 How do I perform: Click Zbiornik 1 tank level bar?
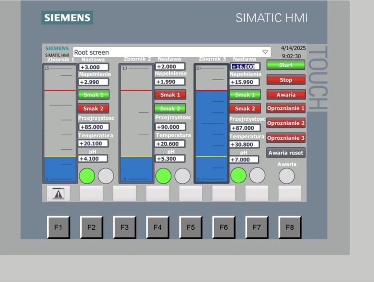pos(60,124)
